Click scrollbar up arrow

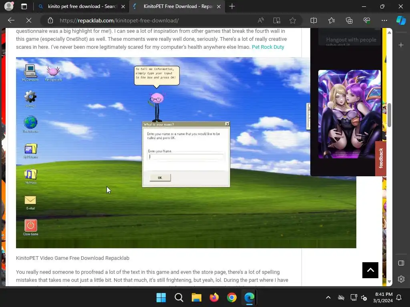(x=389, y=32)
